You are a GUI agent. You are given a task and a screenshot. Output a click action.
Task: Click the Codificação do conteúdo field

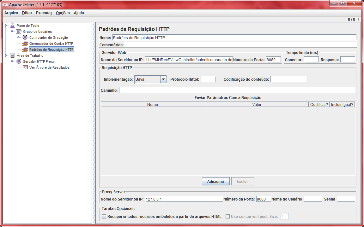288,79
